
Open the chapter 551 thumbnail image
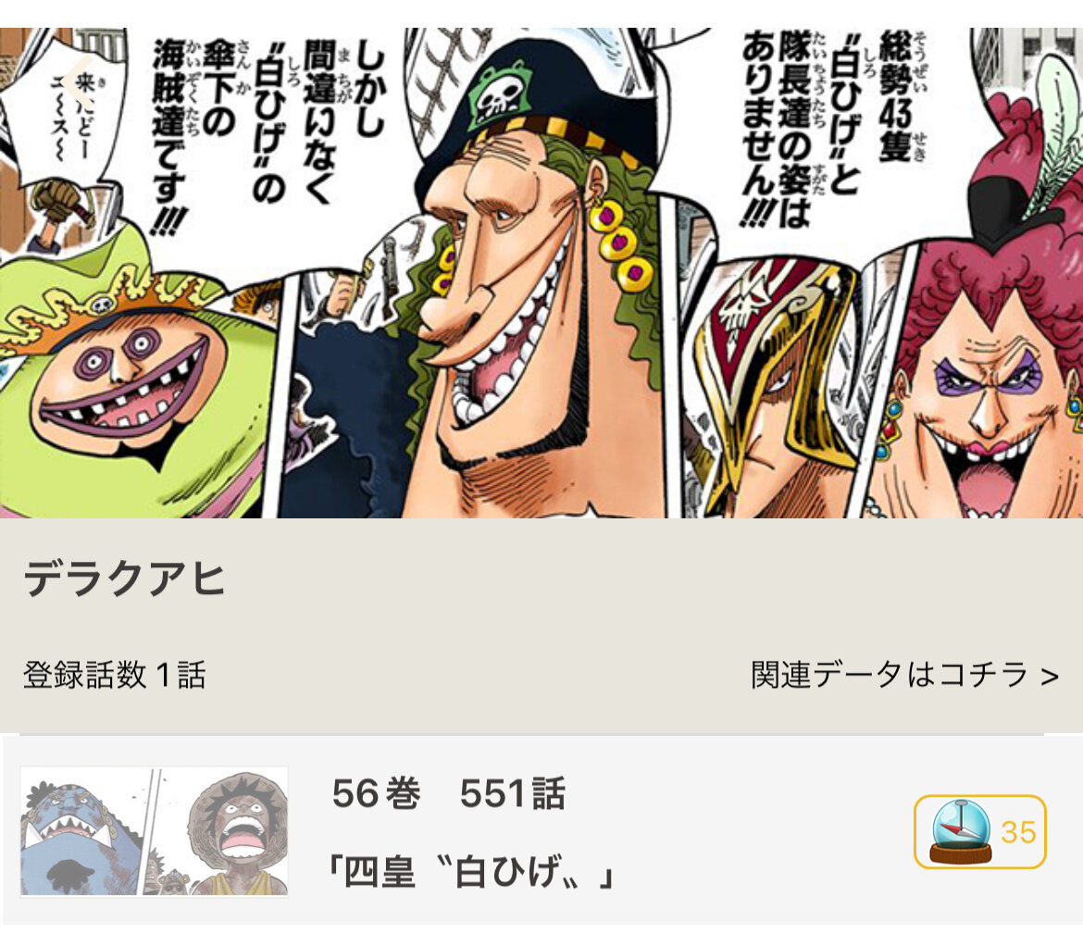click(x=154, y=830)
